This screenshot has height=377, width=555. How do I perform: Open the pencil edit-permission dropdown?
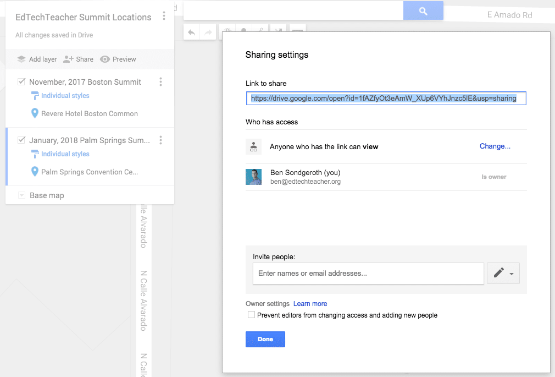pyautogui.click(x=503, y=273)
